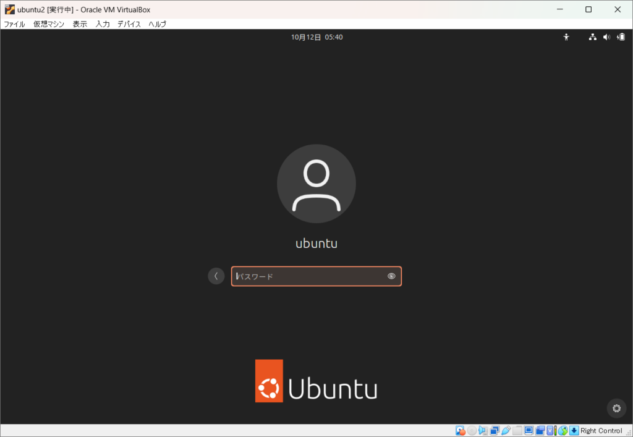Image resolution: width=633 pixels, height=437 pixels.
Task: Click the keyboard capture arrow indicator
Action: click(574, 431)
